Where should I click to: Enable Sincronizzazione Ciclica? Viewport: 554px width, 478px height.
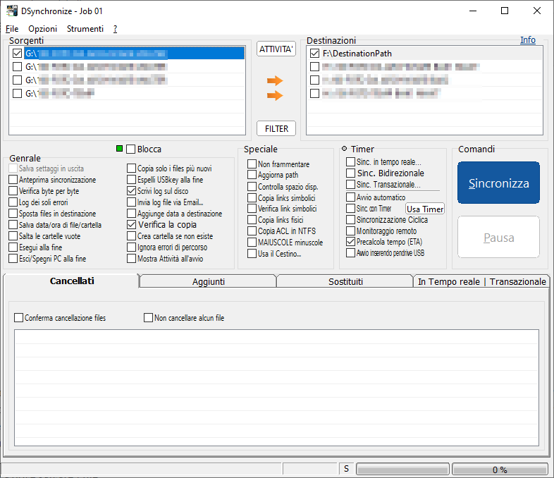point(350,220)
